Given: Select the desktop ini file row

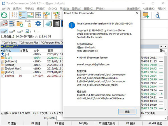Looking at the screenshot, I should [32, 76].
